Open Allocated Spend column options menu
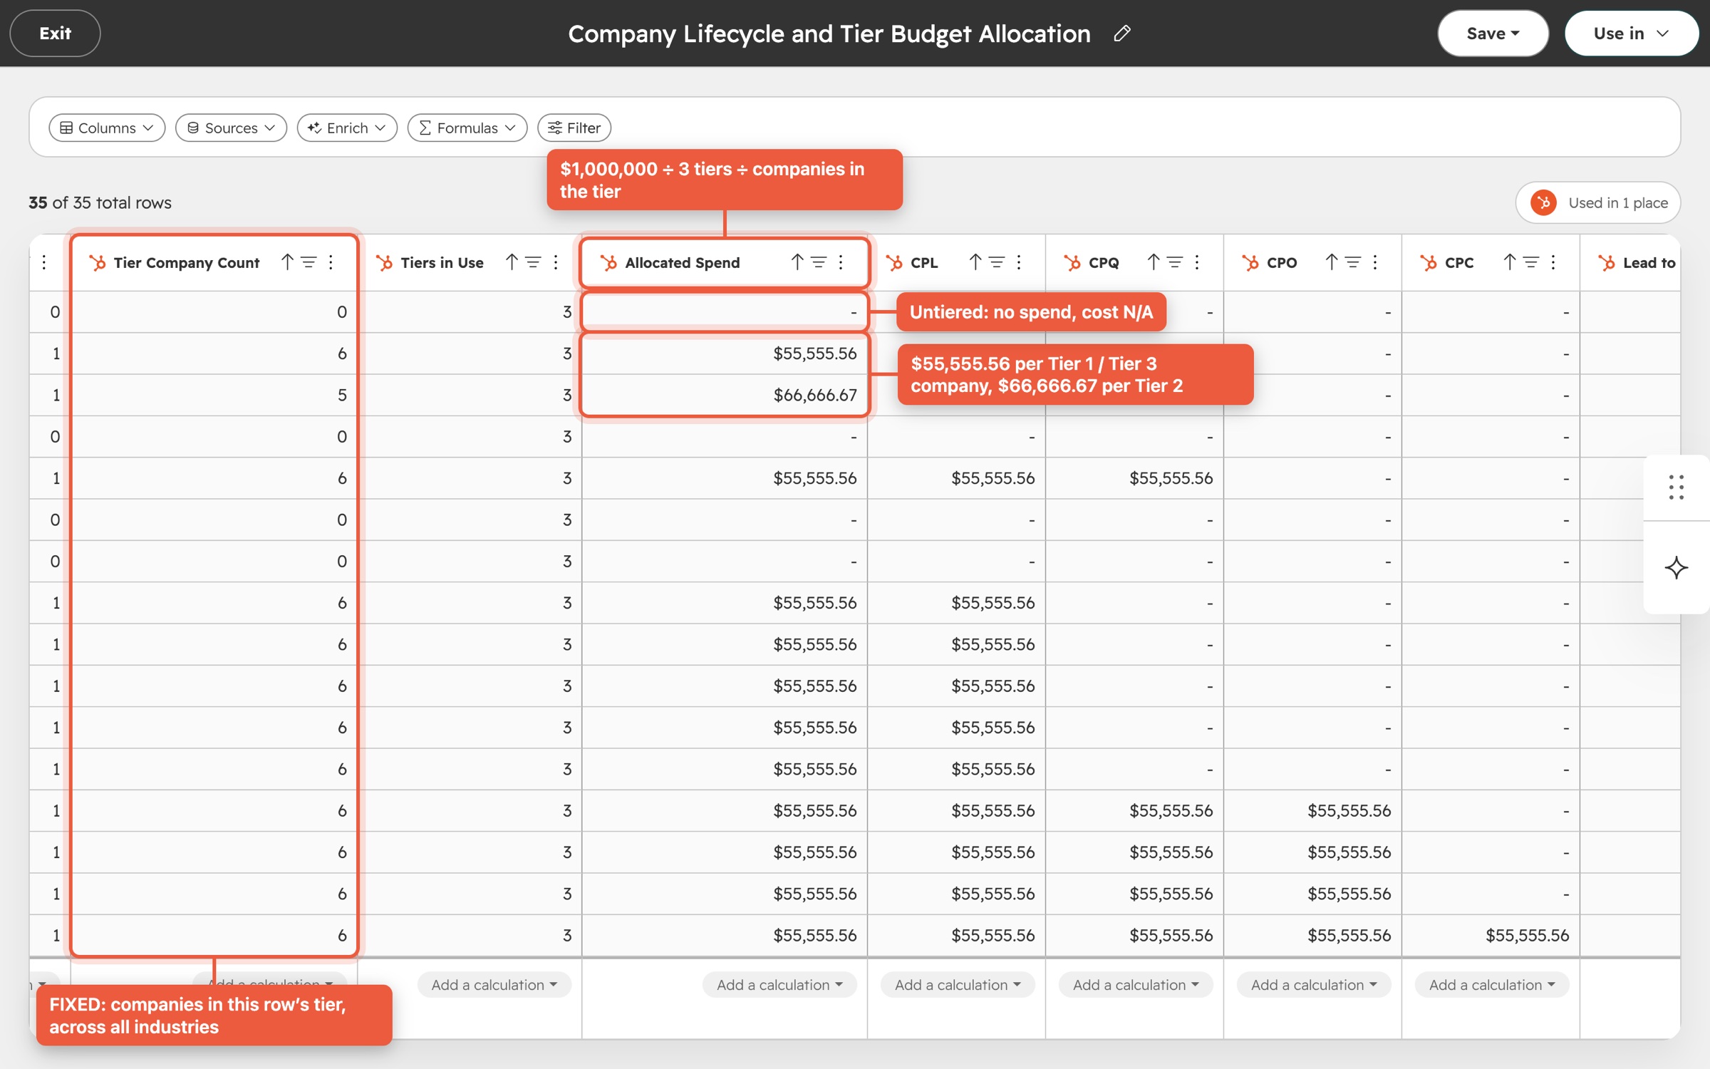Viewport: 1710px width, 1069px height. coord(841,262)
